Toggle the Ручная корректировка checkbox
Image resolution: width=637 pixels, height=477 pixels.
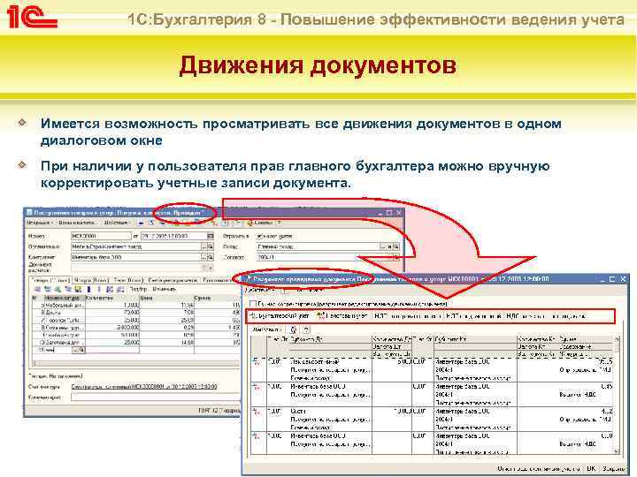[253, 304]
